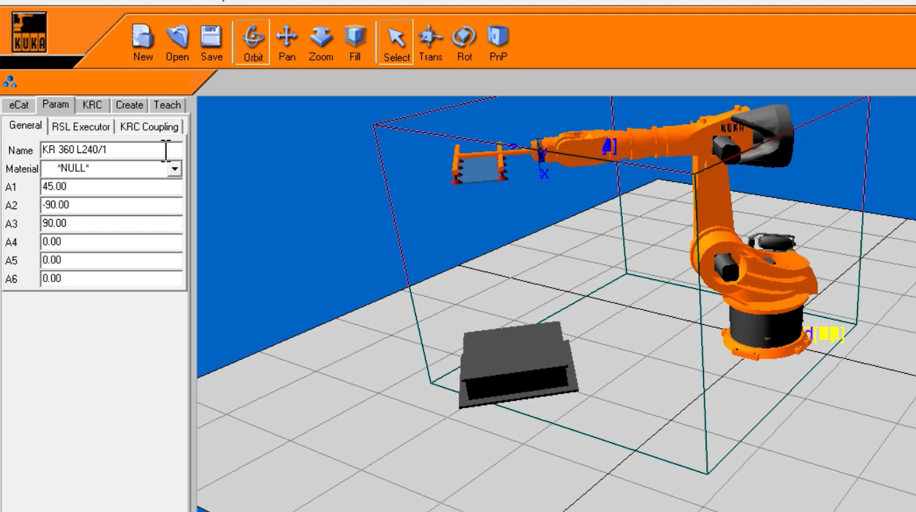This screenshot has width=916, height=512.
Task: Activate the Orbit view tool
Action: 253,42
